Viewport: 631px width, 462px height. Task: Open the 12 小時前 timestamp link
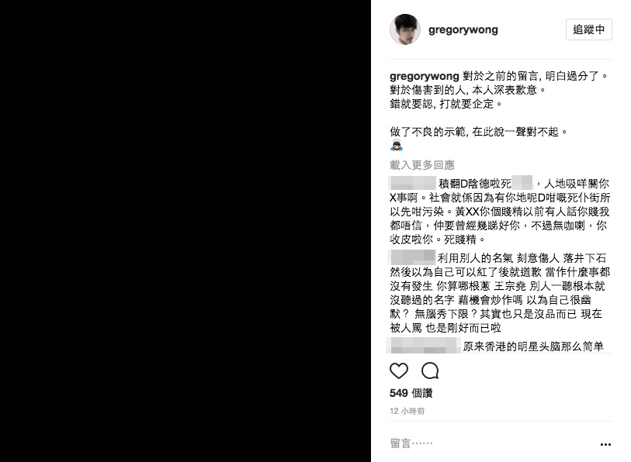[407, 411]
